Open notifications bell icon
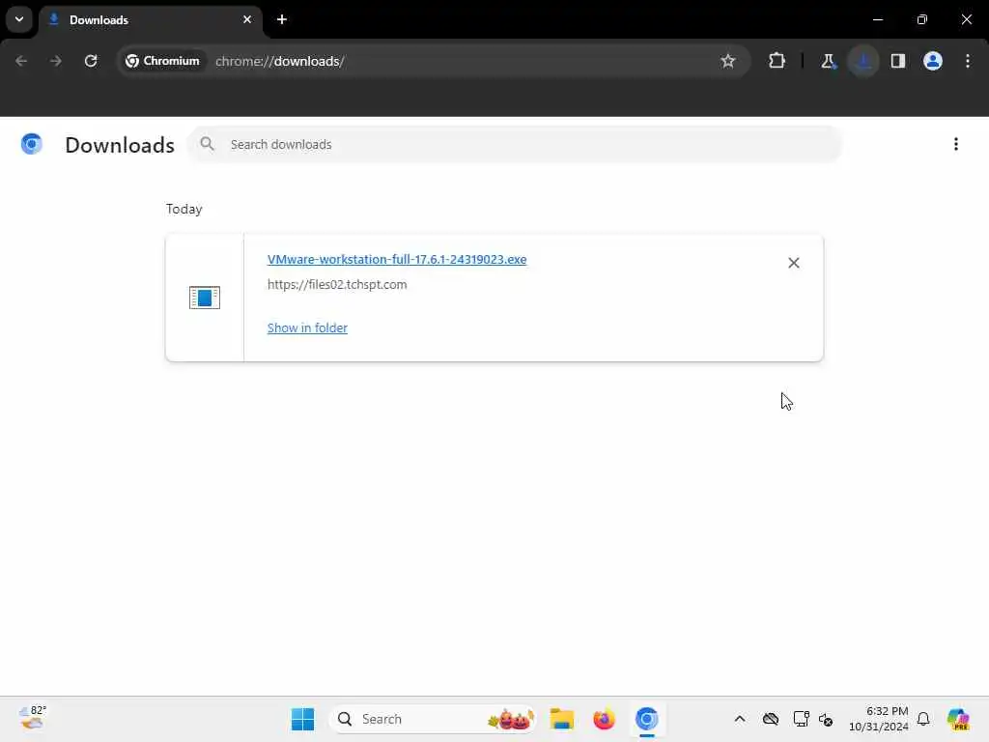This screenshot has width=989, height=742. (x=923, y=719)
